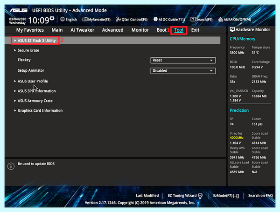Image resolution: width=280 pixels, height=212 pixels.
Task: Select ASUS Armoury Crate entry
Action: (x=35, y=101)
